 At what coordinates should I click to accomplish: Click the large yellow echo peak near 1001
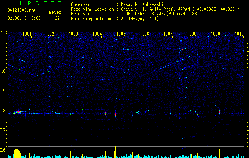click(17, 153)
